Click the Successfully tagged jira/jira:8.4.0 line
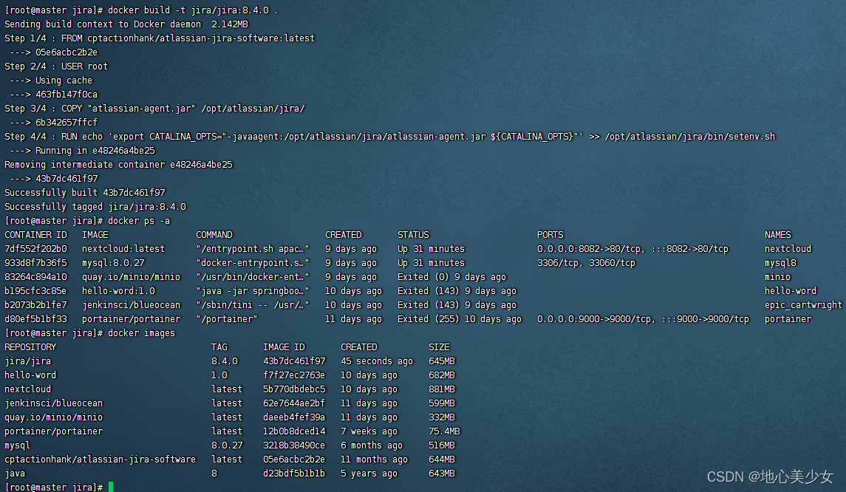This screenshot has width=846, height=492. pyautogui.click(x=95, y=207)
